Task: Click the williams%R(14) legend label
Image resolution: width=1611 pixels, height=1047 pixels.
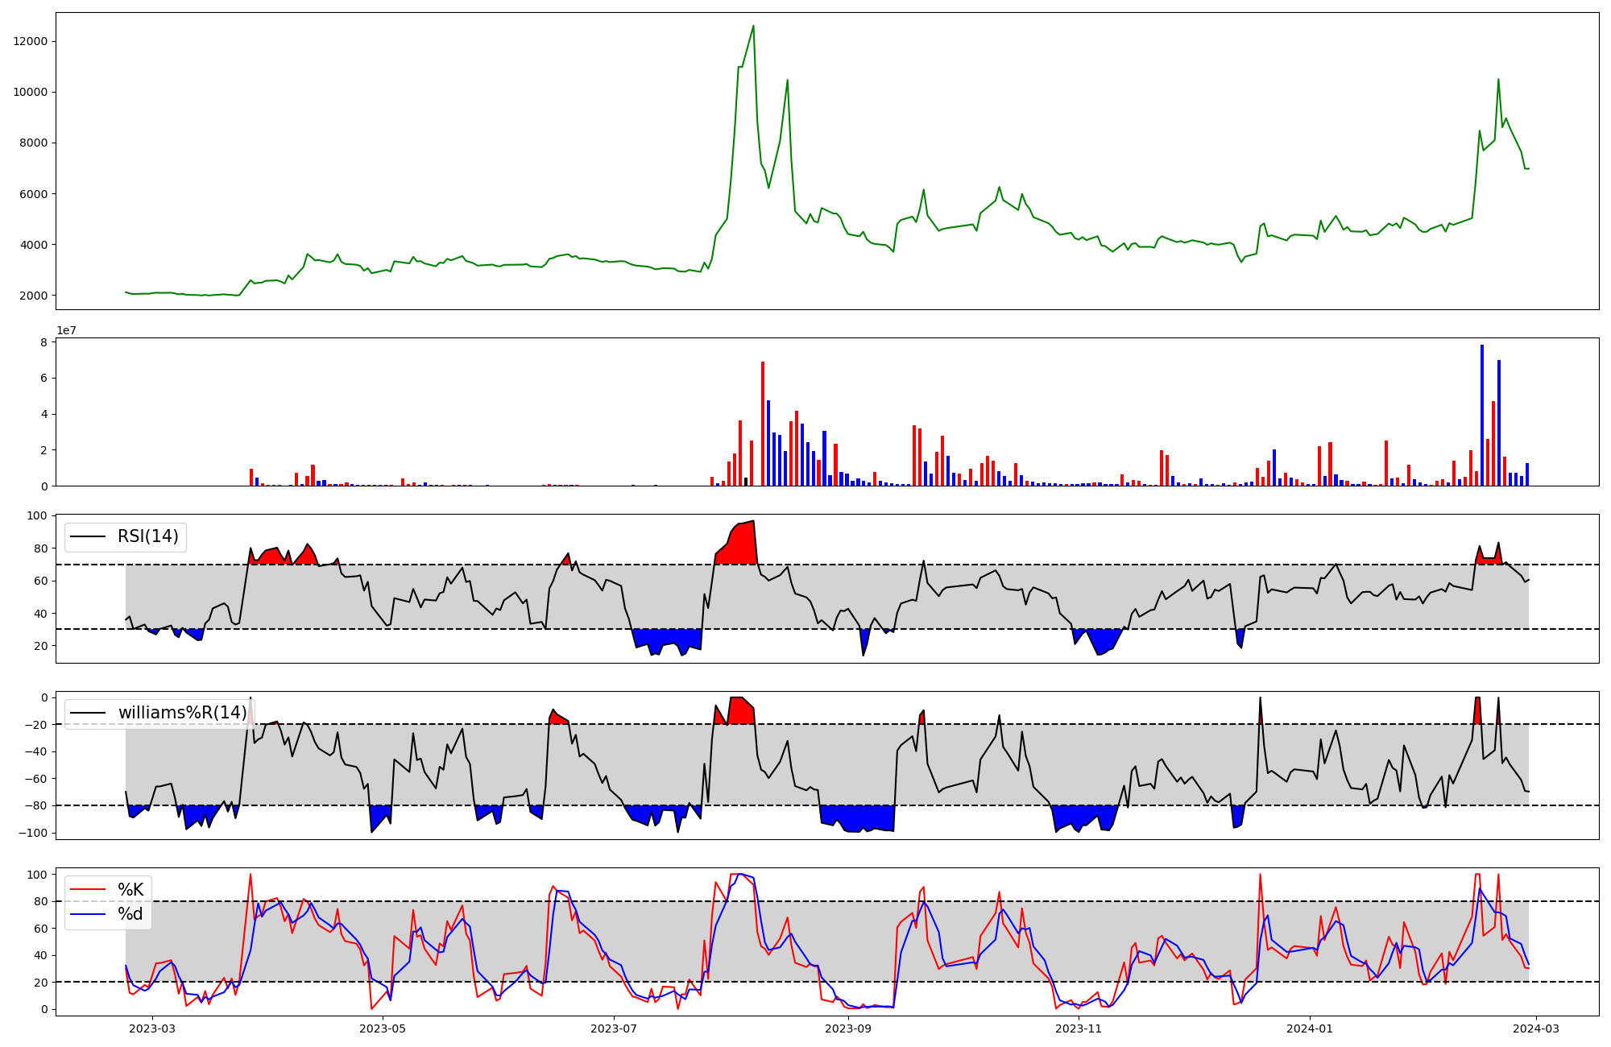Action: (x=182, y=713)
